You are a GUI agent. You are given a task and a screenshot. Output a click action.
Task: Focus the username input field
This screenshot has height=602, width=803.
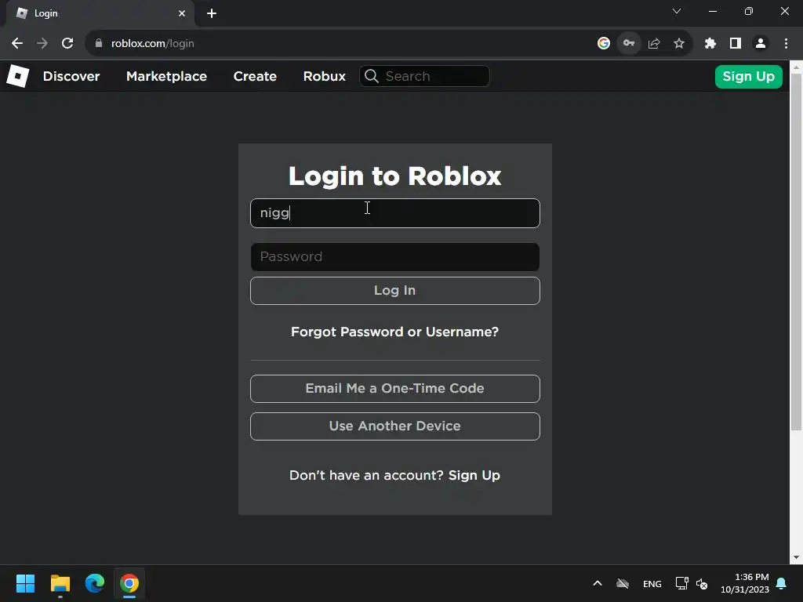pos(395,213)
